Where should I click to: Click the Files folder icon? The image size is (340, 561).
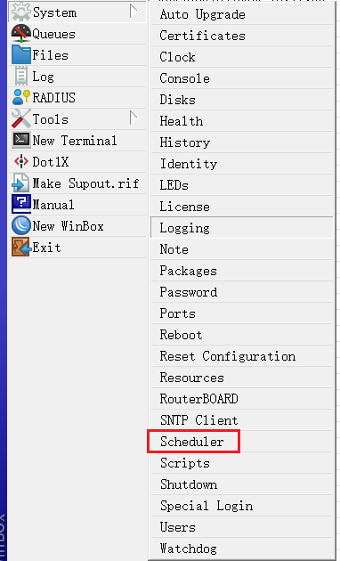[21, 55]
